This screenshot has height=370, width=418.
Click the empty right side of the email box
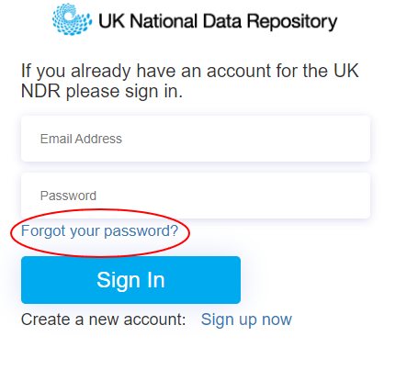click(x=276, y=139)
